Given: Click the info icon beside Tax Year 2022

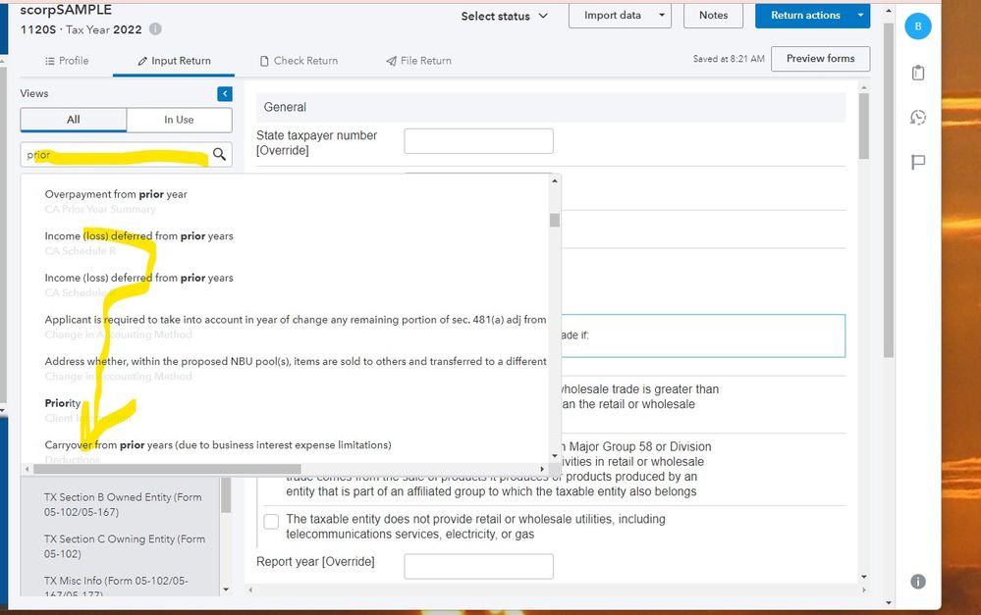Looking at the screenshot, I should 155,30.
